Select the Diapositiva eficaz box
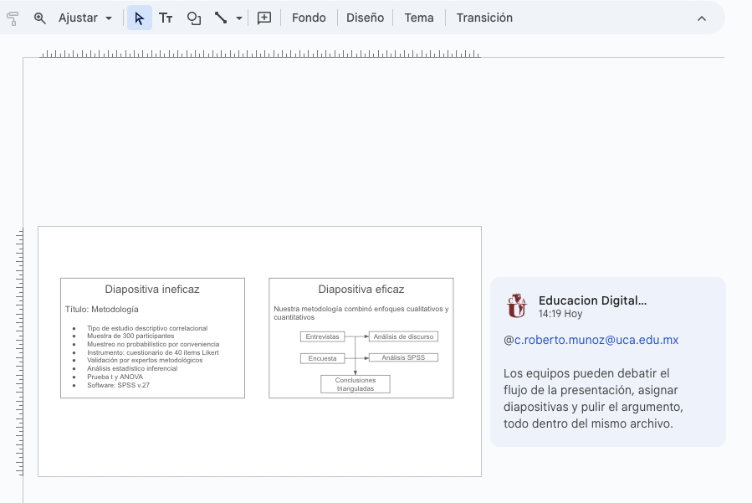 [361, 290]
